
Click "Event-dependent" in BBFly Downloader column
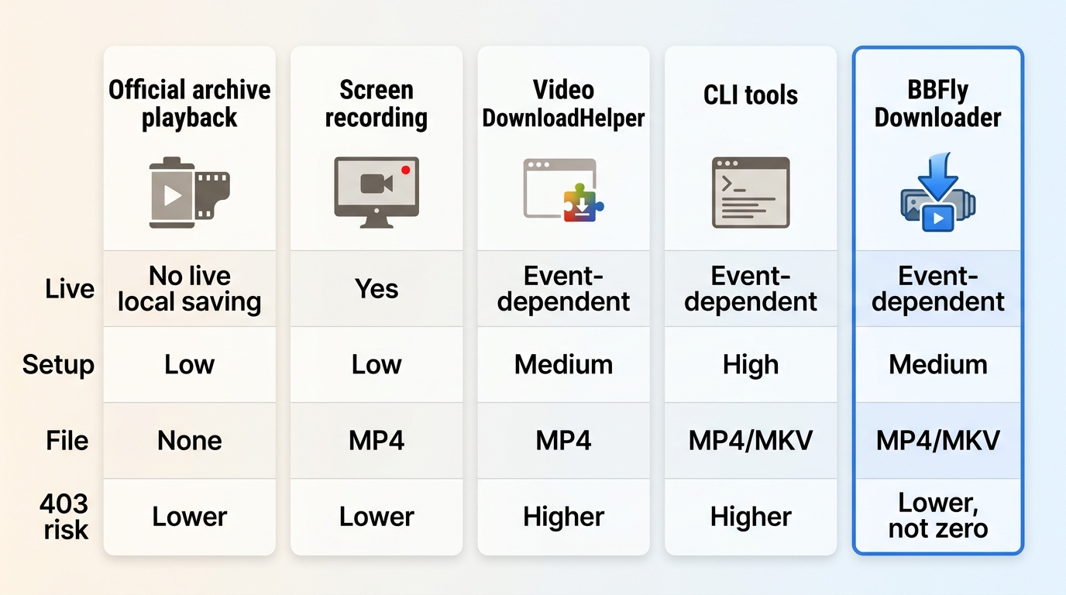938,289
